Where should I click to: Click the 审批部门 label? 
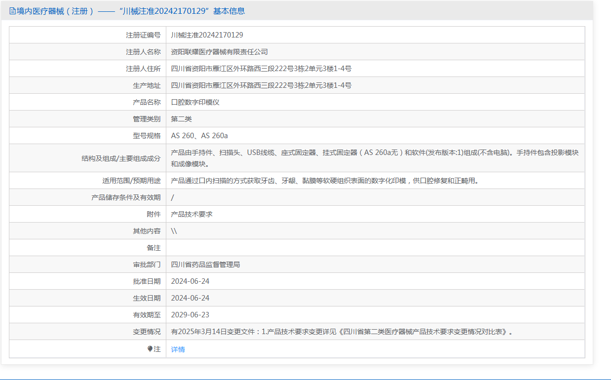point(147,265)
